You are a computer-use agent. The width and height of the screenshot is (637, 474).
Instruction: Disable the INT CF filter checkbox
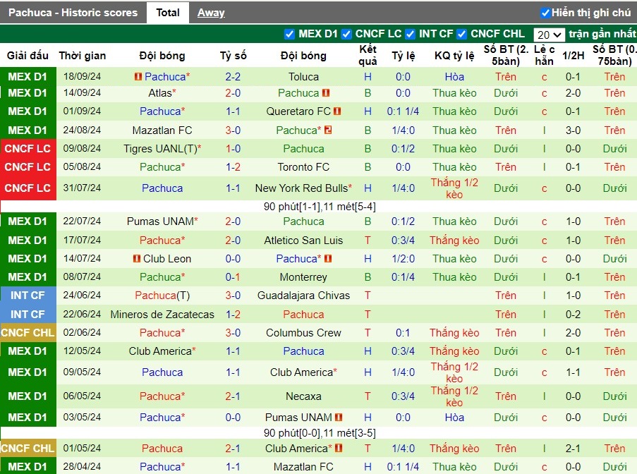411,34
